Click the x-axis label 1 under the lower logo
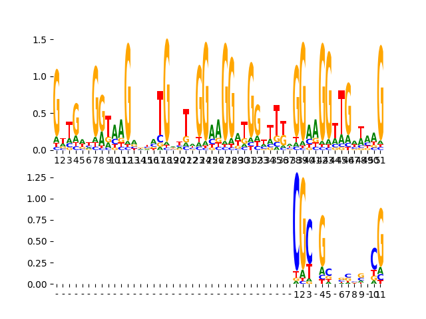Screen dimensions: 426x319 296,294
